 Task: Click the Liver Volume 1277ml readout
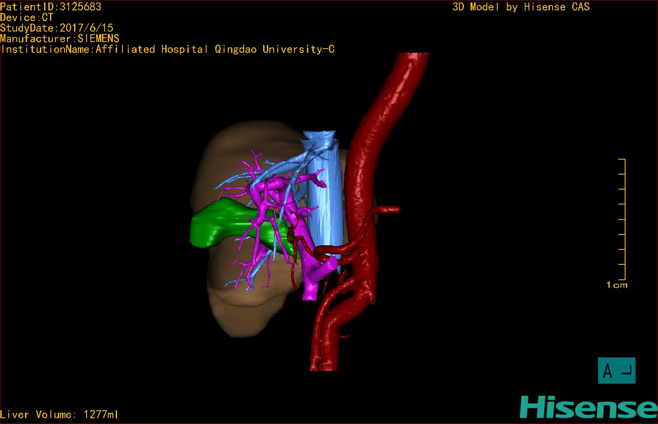(x=59, y=414)
